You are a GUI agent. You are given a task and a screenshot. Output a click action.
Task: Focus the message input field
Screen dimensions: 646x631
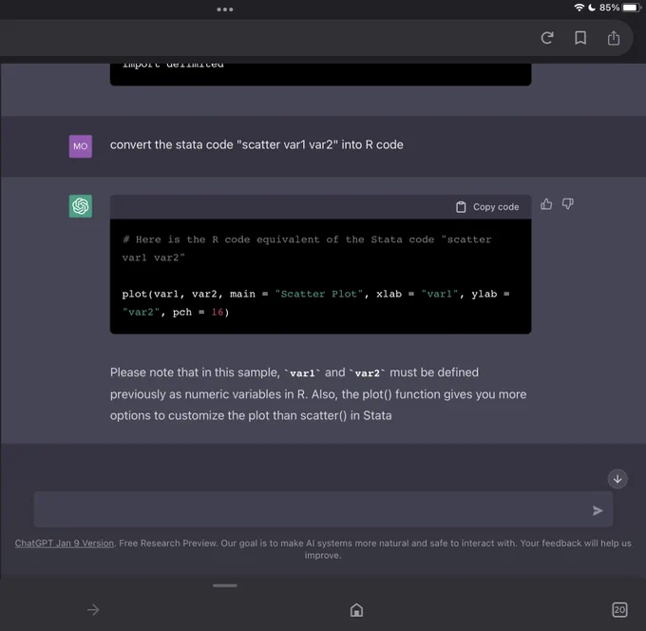[x=323, y=509]
